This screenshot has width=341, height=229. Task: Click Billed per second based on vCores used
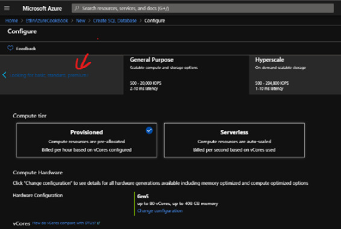[x=234, y=150]
